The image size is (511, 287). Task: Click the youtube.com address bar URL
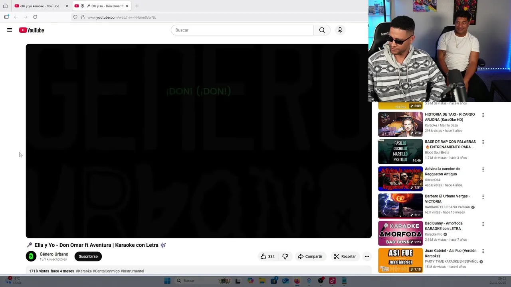point(122,17)
